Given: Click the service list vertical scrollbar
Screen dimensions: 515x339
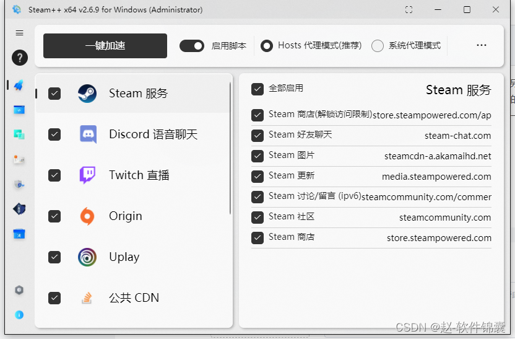Looking at the screenshot, I should (230, 149).
